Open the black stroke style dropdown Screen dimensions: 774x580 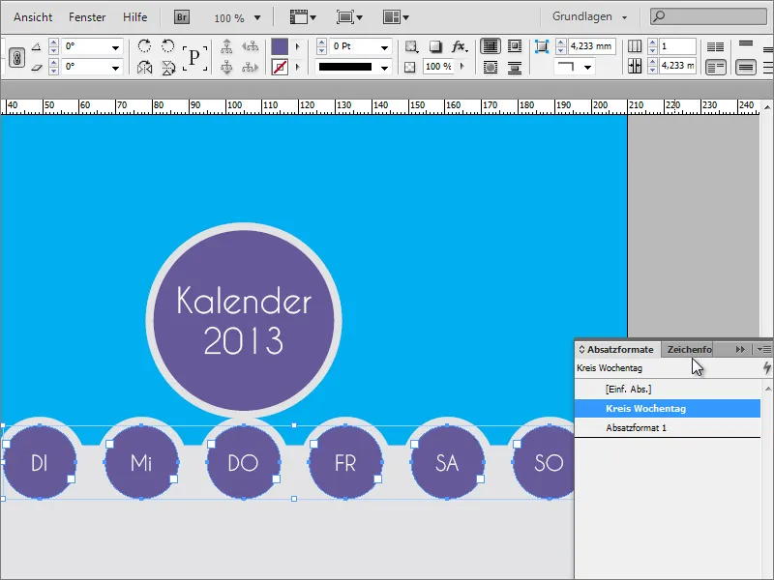pyautogui.click(x=384, y=68)
